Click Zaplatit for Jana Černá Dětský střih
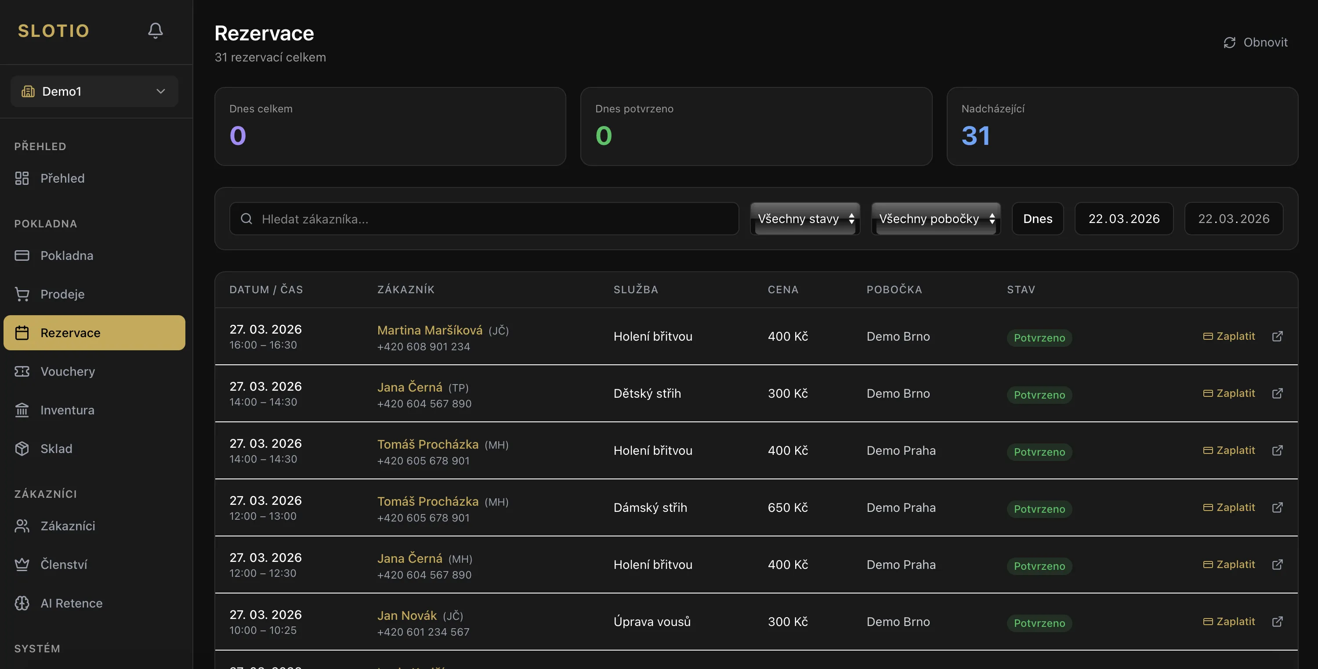This screenshot has width=1318, height=669. coord(1228,393)
